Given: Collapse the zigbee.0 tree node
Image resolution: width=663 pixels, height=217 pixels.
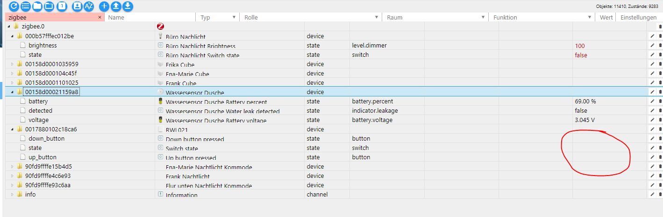Looking at the screenshot, I should [x=9, y=27].
